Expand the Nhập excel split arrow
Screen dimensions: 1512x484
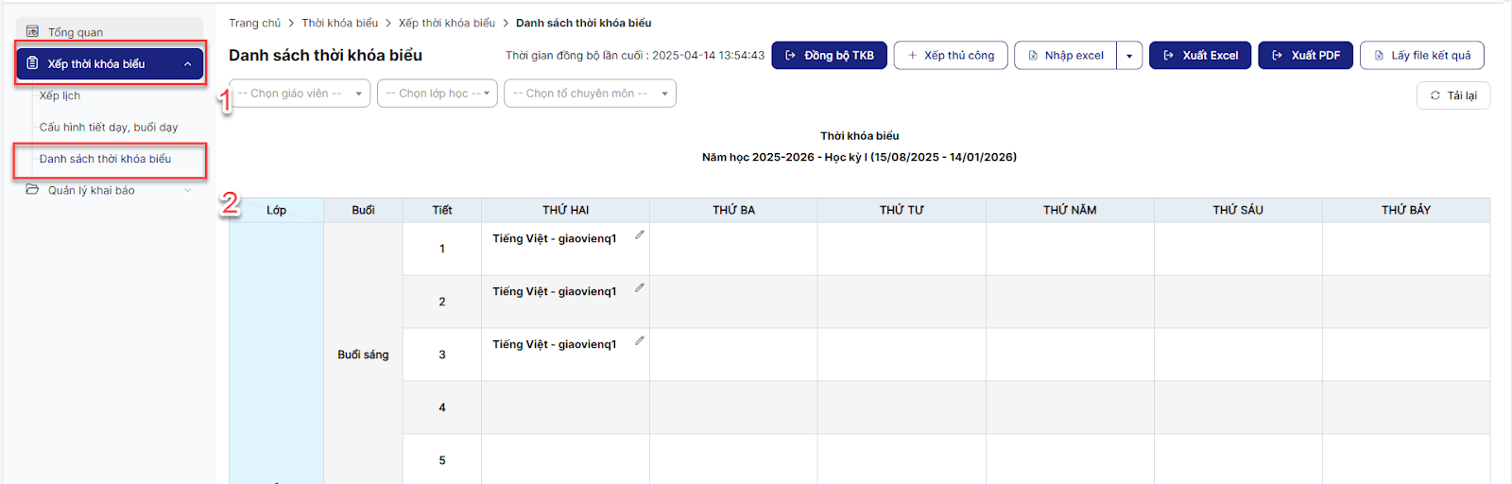[x=1129, y=56]
